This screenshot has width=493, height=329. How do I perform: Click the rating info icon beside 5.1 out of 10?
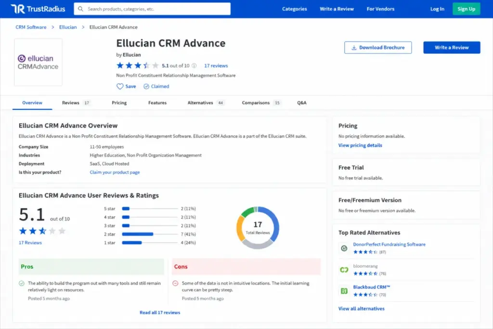194,66
